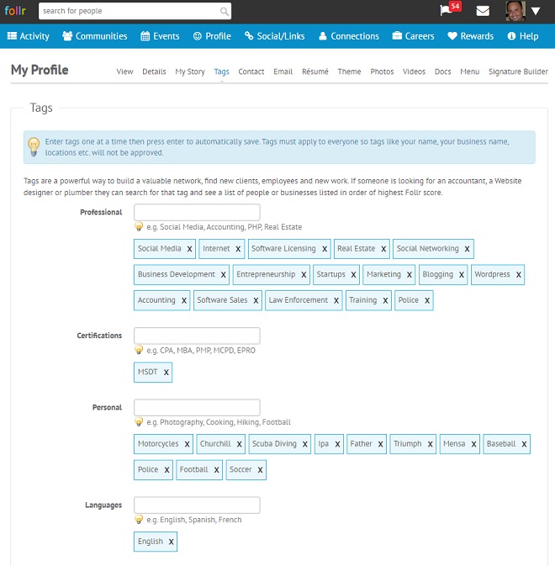Remove the Social Media tag
This screenshot has height=566, width=555.
point(189,249)
